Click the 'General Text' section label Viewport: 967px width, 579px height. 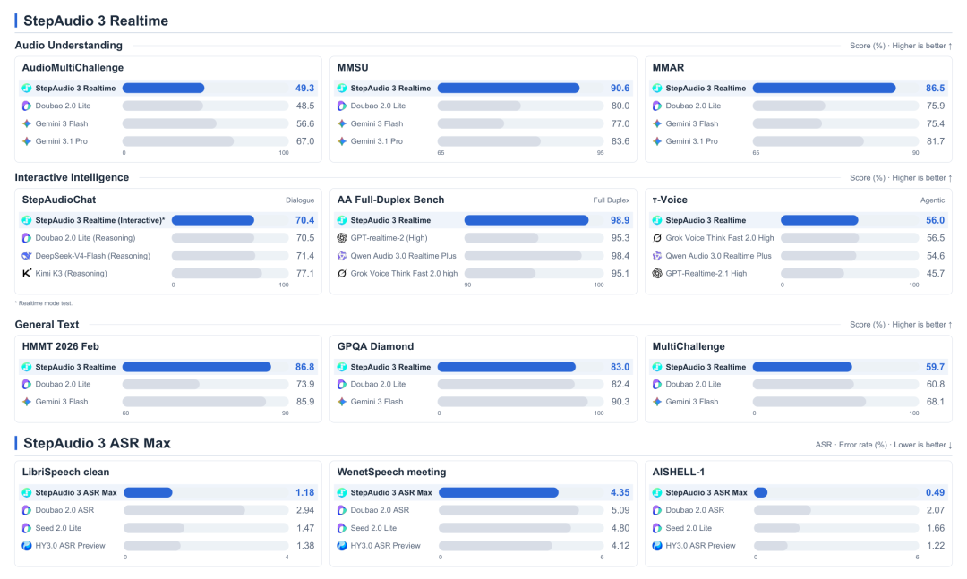click(x=47, y=324)
